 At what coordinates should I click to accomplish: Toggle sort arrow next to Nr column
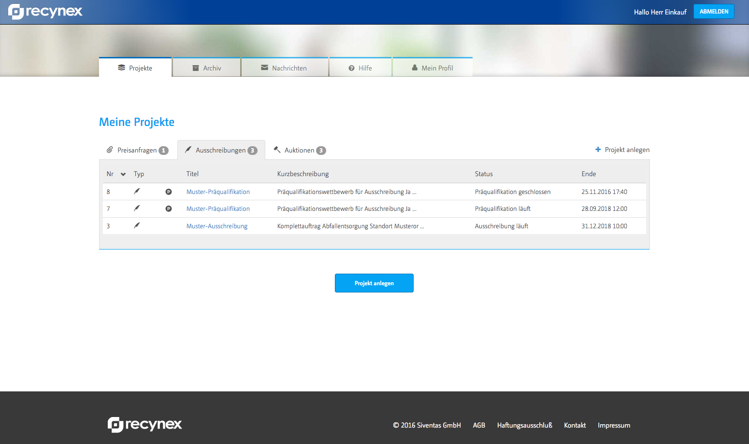click(123, 174)
